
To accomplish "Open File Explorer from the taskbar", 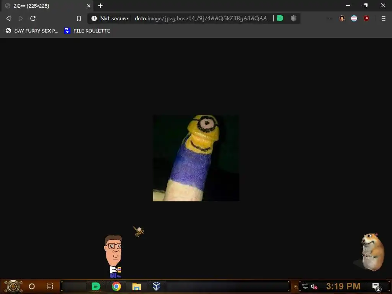I will 137,286.
